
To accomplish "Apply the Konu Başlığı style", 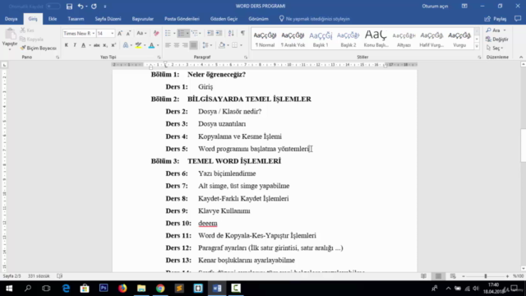I will click(x=376, y=39).
